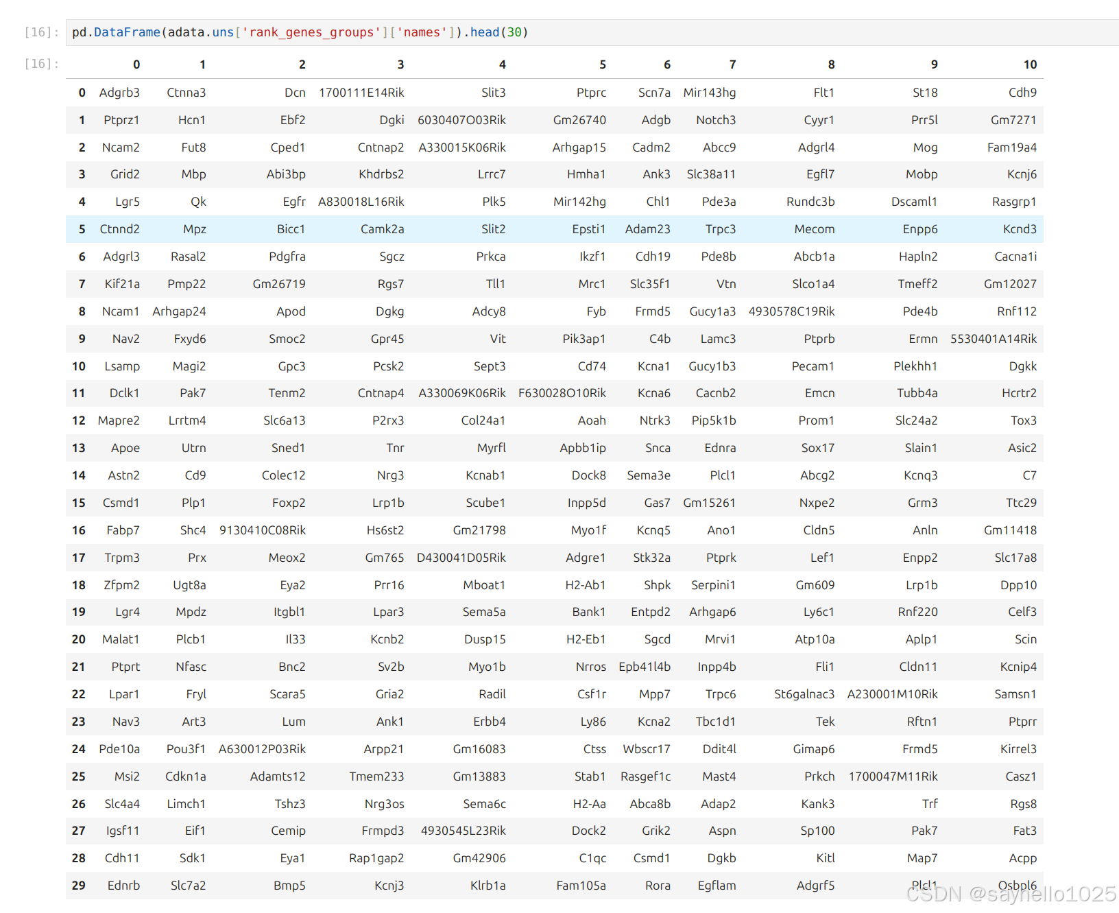Screen dimensions: 1119x913
Task: Click the cell 'Pdgfra'
Action: point(287,257)
